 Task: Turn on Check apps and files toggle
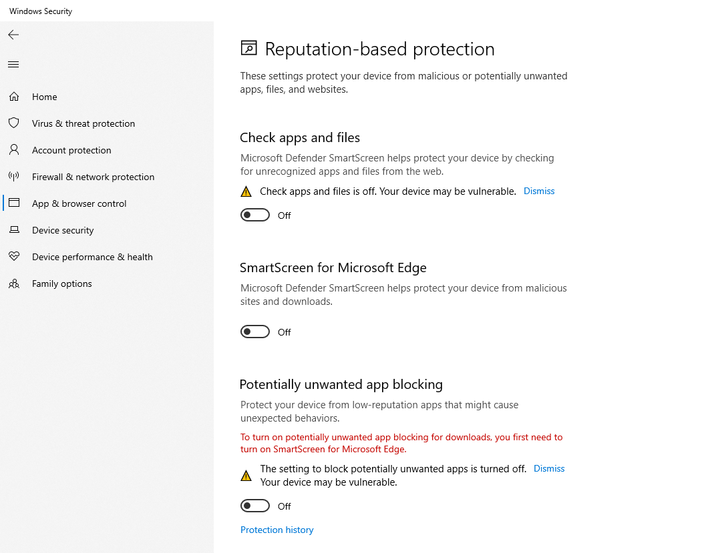(254, 215)
